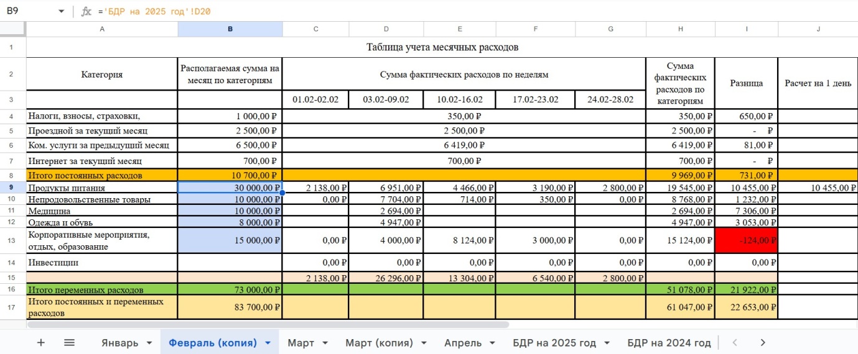Click the fx function icon
This screenshot has height=354, width=858.
tap(86, 11)
